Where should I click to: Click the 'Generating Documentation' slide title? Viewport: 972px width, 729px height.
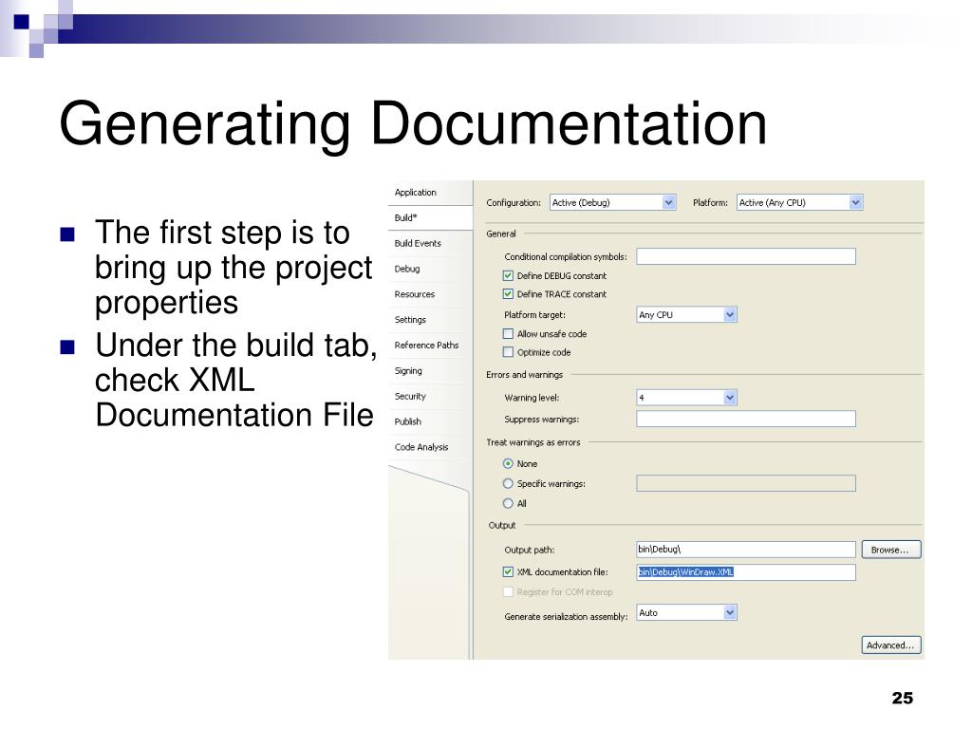(x=413, y=124)
